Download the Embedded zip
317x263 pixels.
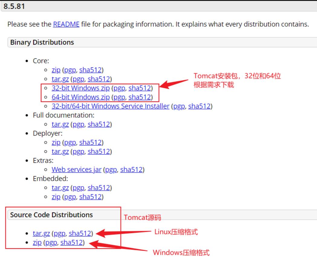tap(56, 197)
